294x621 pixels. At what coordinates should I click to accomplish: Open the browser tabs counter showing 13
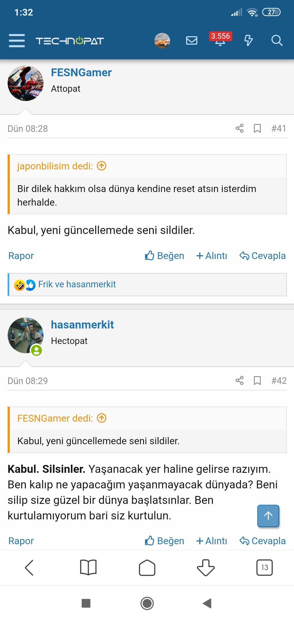[264, 568]
